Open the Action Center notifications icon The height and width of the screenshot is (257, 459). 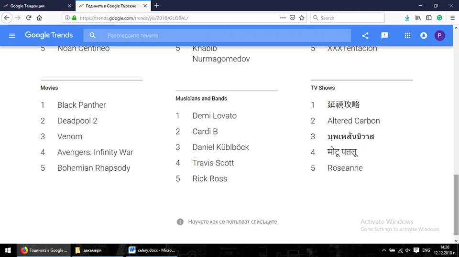pos(416,250)
